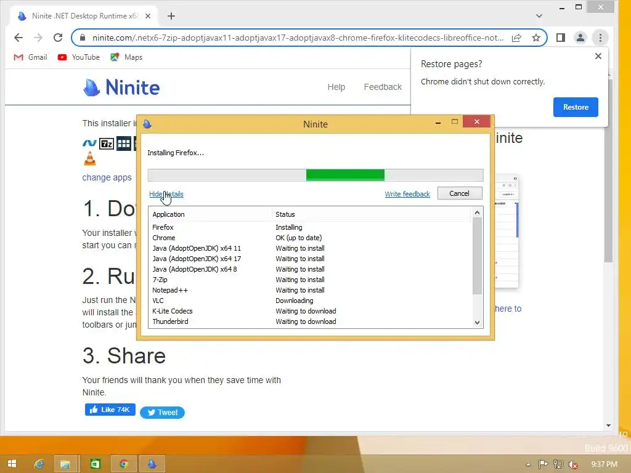Open the Chrome profile avatar
Image resolution: width=631 pixels, height=473 pixels.
coord(580,38)
